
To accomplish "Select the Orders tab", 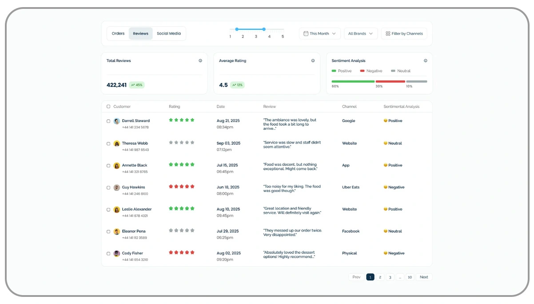I will pos(118,33).
